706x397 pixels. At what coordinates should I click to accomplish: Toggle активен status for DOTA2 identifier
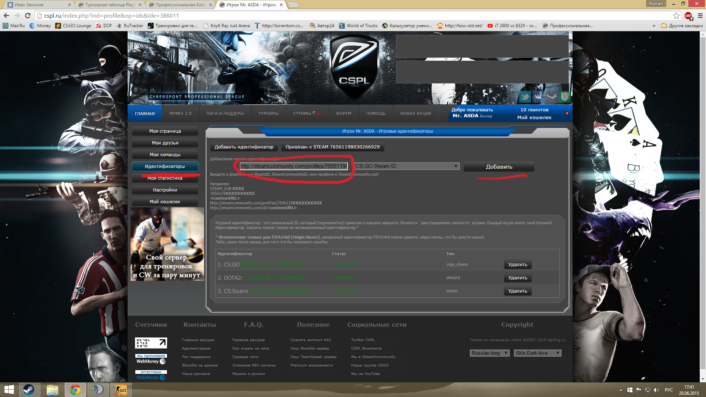[344, 278]
